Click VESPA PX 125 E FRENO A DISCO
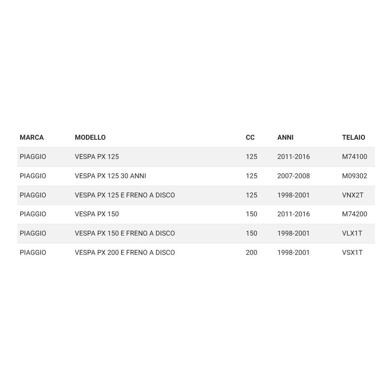392x392 pixels. tap(125, 195)
